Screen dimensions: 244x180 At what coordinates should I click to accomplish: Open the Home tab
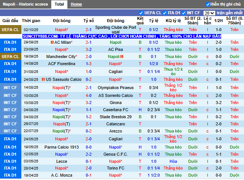click(76, 4)
